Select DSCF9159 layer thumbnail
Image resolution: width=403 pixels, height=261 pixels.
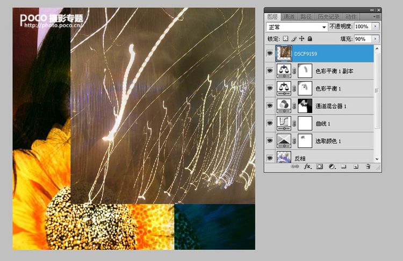tap(284, 54)
